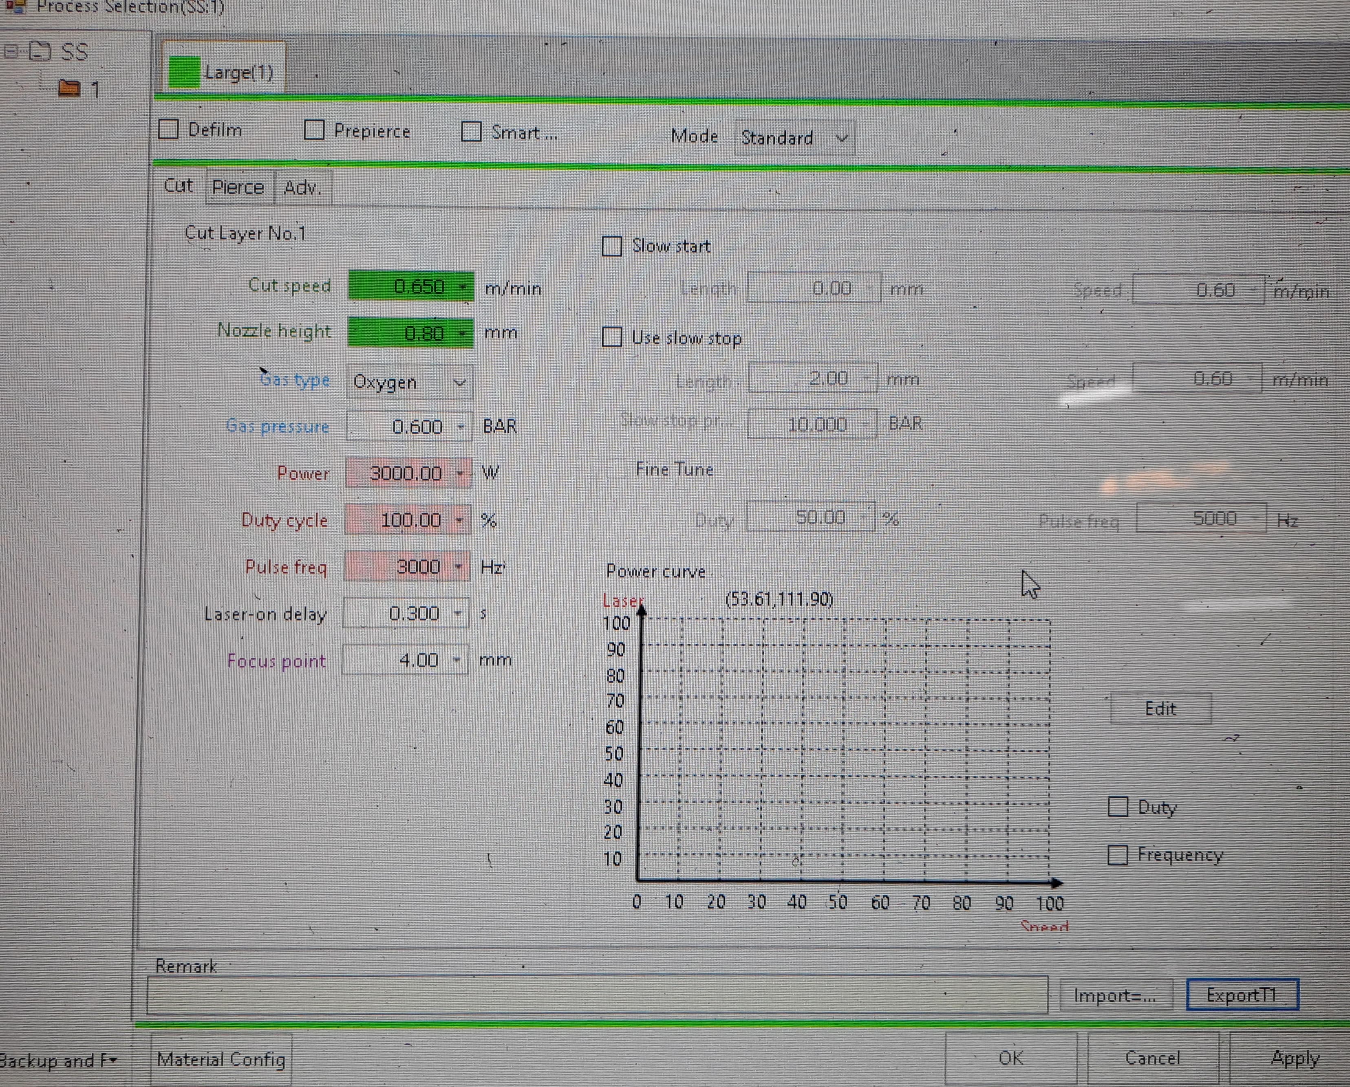Enable the Slow start checkbox
This screenshot has width=1350, height=1087.
611,246
